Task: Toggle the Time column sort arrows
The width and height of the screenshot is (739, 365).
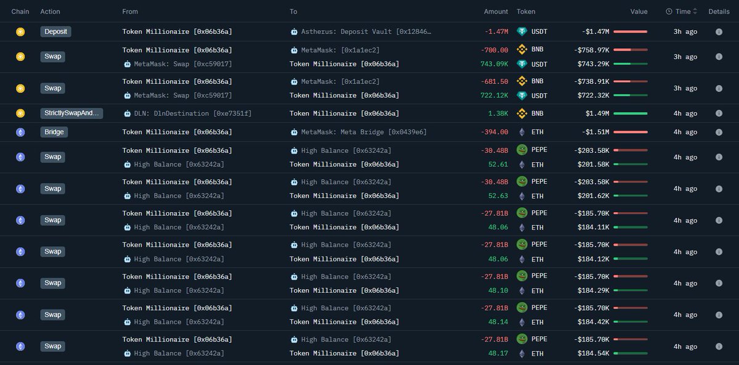Action: (695, 11)
